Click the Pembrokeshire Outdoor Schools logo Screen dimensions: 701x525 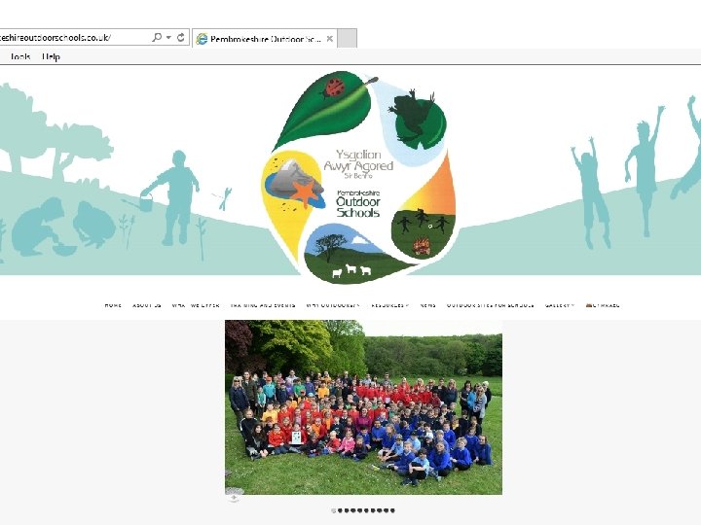[358, 177]
